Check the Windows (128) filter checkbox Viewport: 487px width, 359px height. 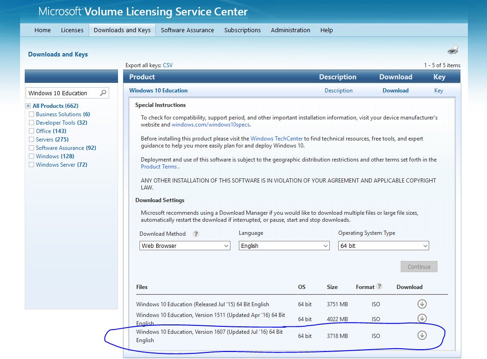pyautogui.click(x=31, y=156)
